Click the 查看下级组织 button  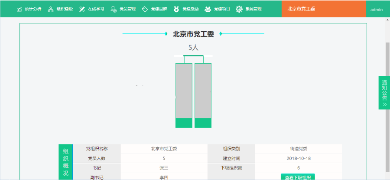click(298, 177)
